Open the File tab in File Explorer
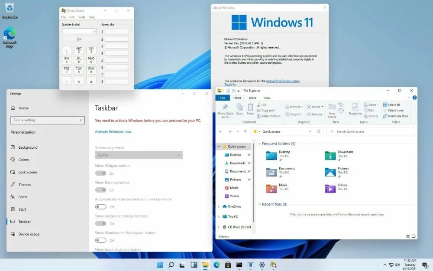The width and height of the screenshot is (433, 271). 223,98
